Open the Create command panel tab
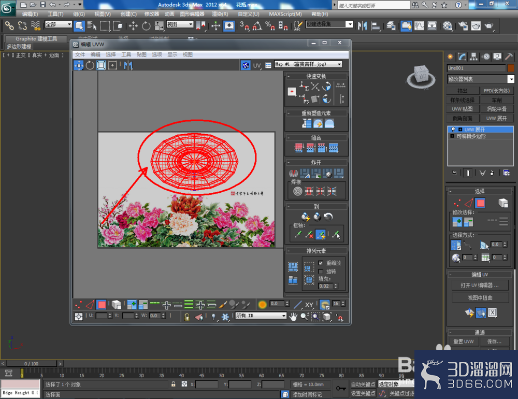This screenshot has height=399, width=518. 450,56
